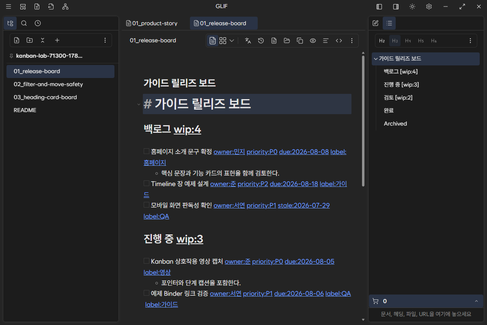Show the outline list panel
Viewport: 487px width, 325px height.
pos(389,23)
